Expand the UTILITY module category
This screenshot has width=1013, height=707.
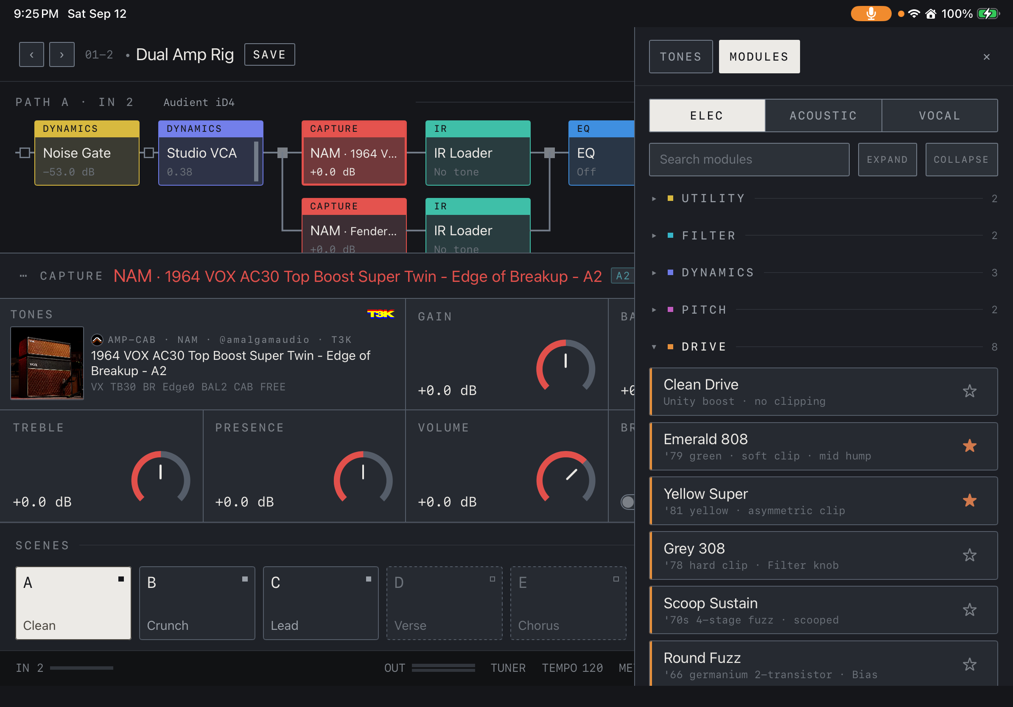click(823, 198)
